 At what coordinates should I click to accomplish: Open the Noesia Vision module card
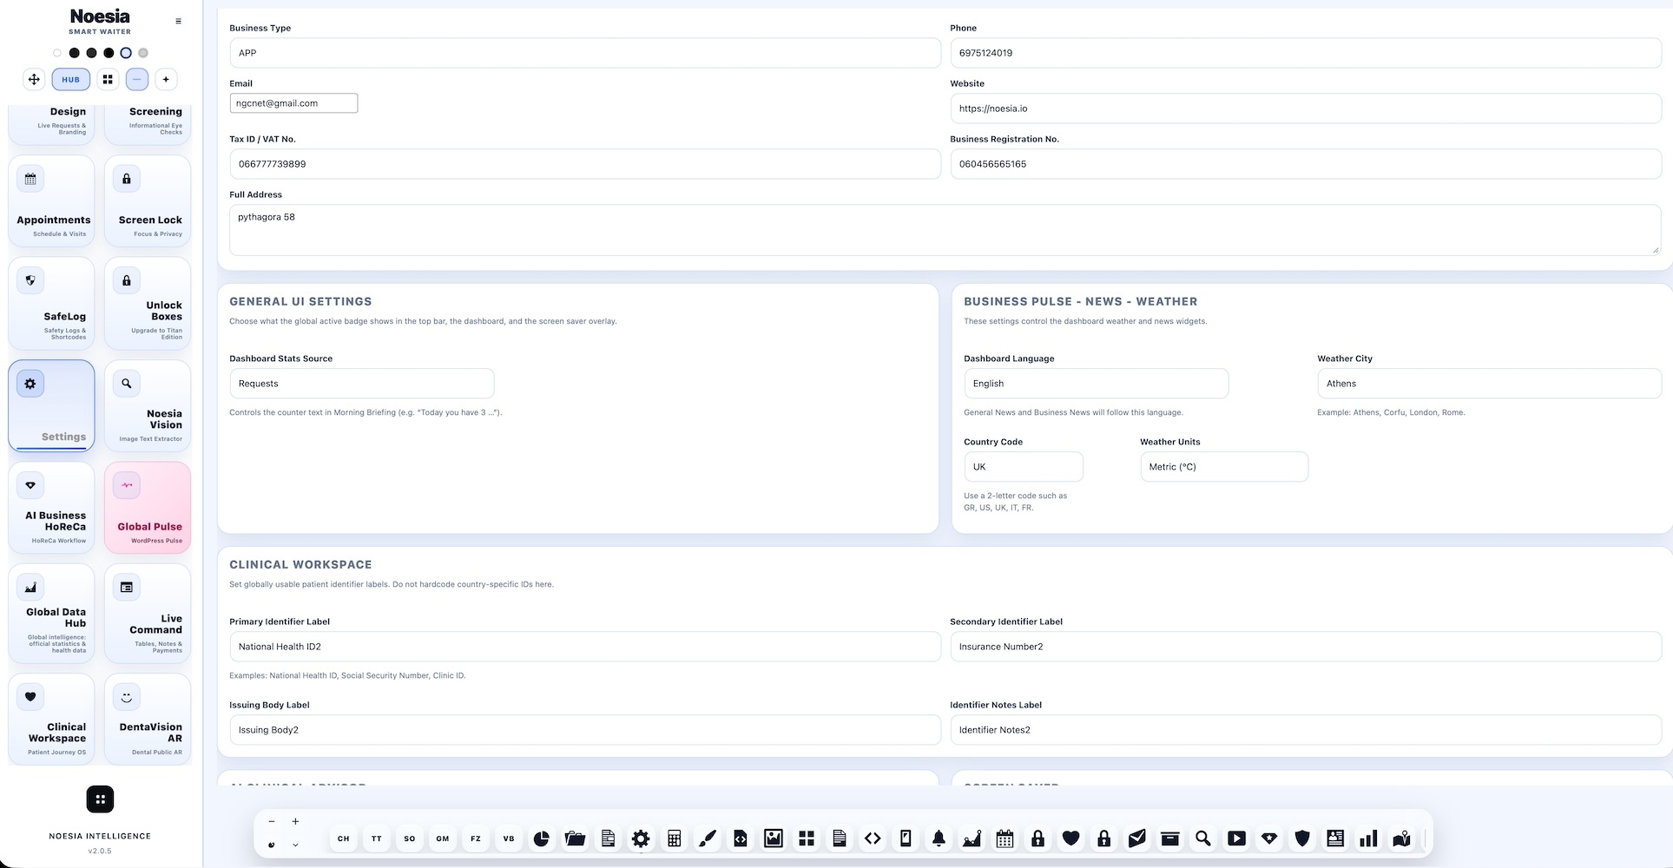coord(148,405)
